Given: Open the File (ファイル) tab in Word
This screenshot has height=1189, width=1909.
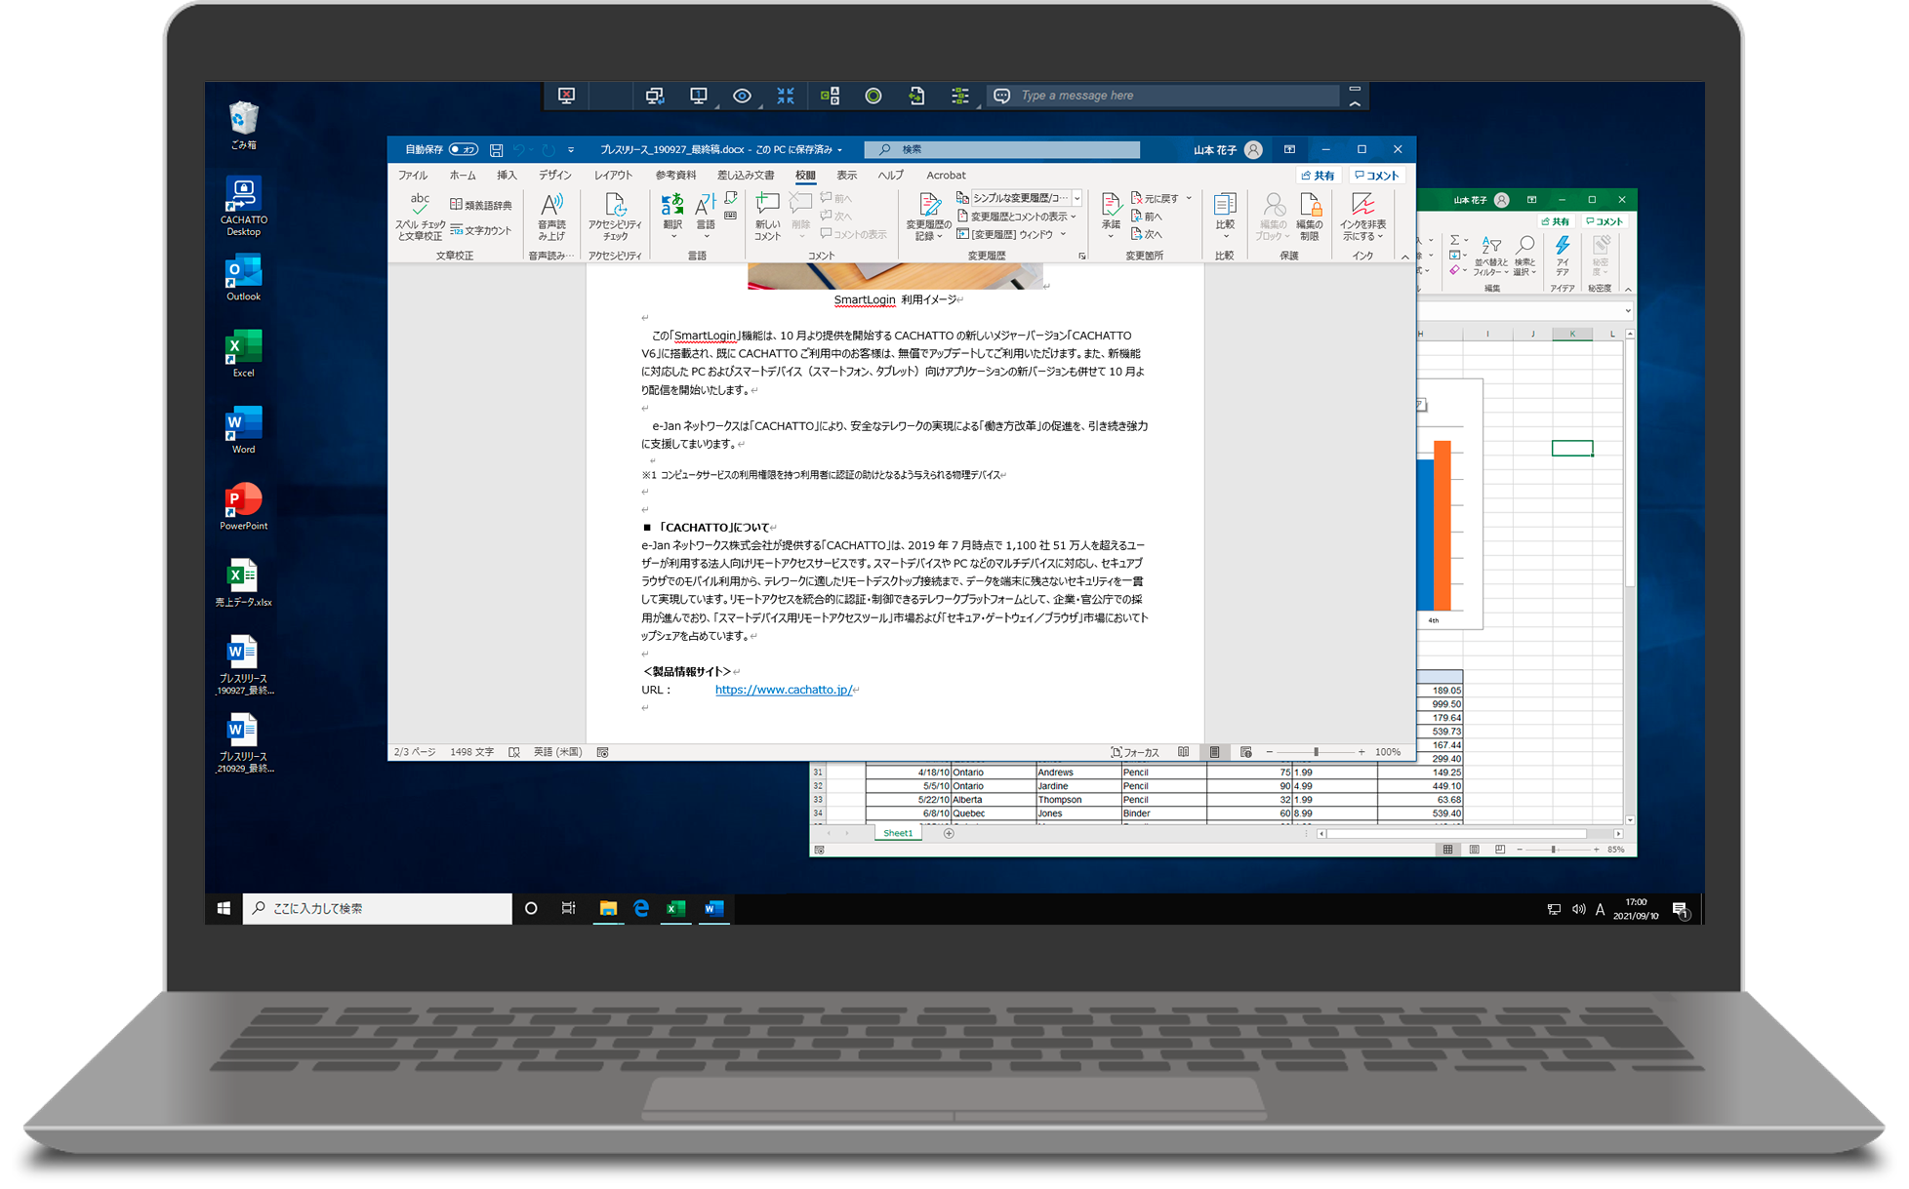Looking at the screenshot, I should (x=413, y=176).
